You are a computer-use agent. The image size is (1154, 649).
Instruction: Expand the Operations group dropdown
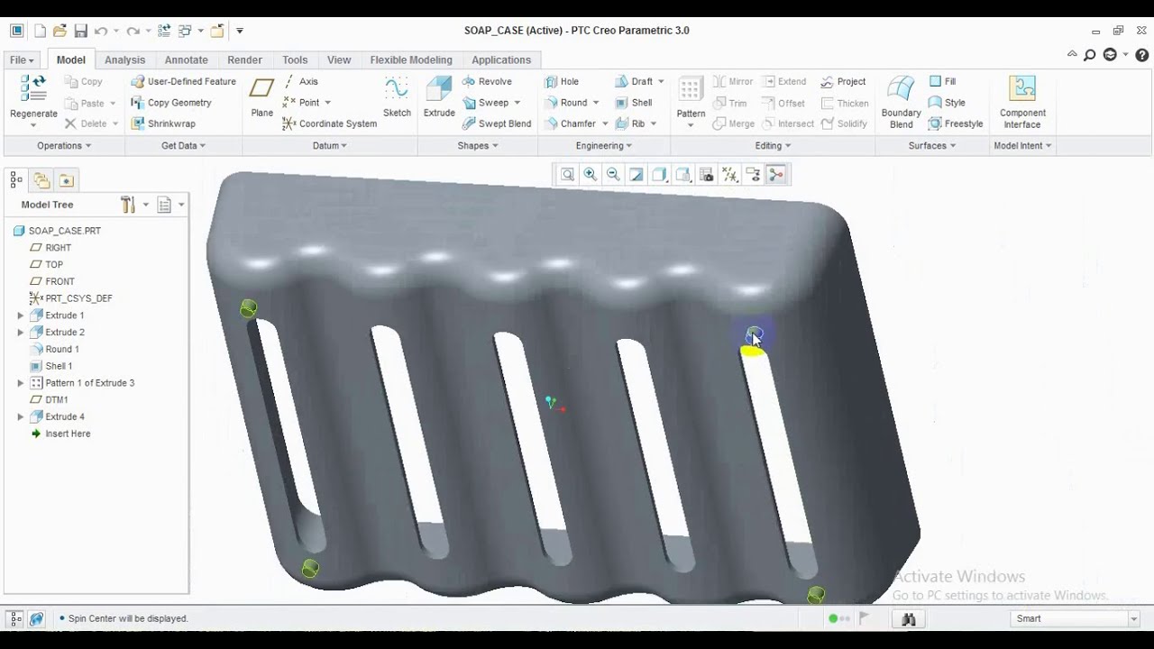(64, 145)
